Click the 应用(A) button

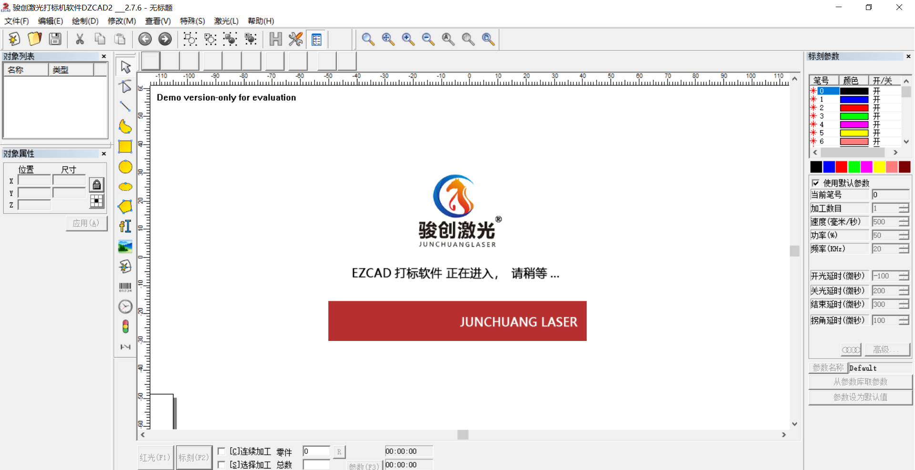(x=86, y=223)
